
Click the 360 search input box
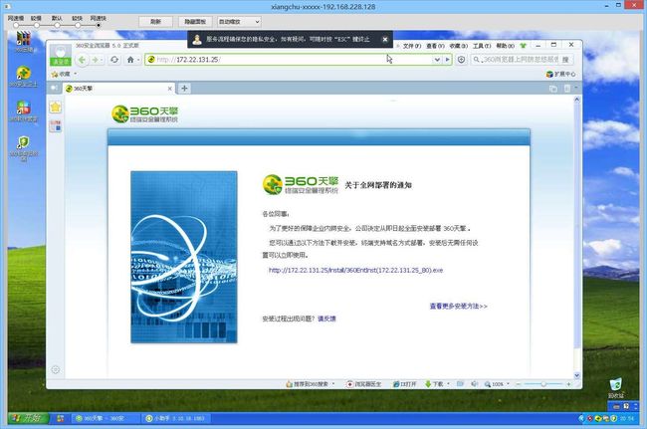pos(516,60)
